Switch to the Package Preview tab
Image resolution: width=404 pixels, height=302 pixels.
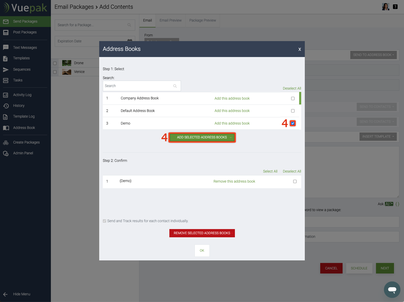pos(203,21)
